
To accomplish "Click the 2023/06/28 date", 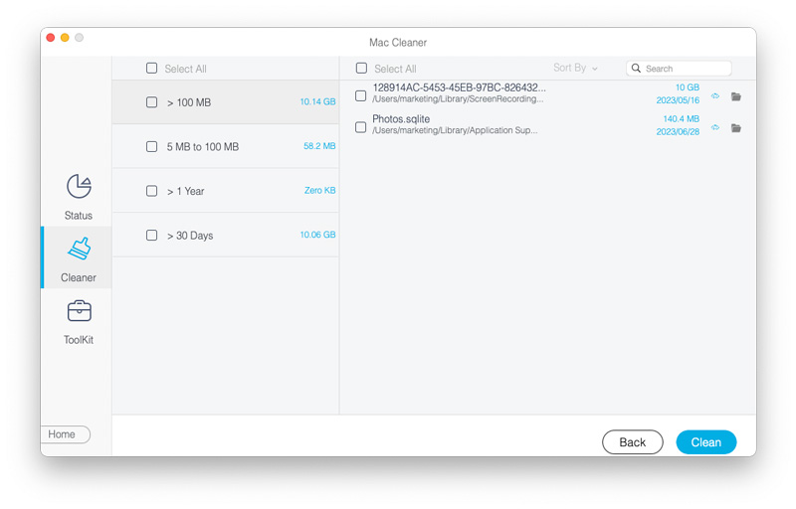I will 678,131.
